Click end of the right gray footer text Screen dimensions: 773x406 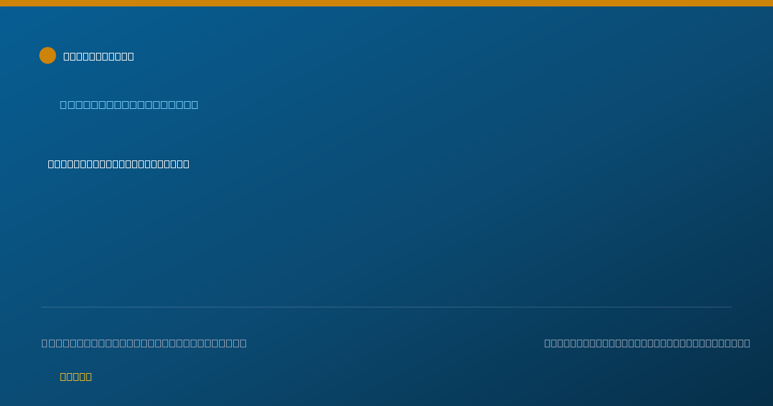coord(747,343)
